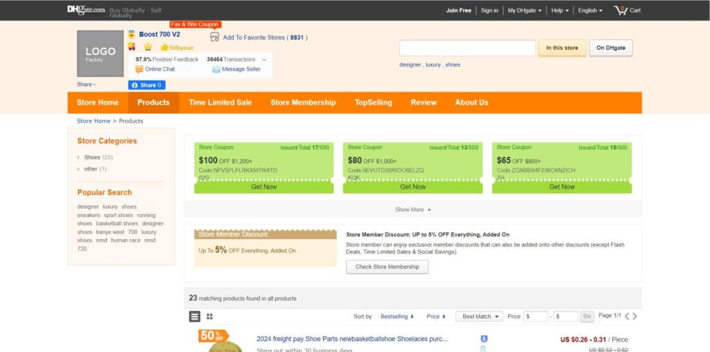Viewport: 710px width, 352px height.
Task: Open the TopSelling tab
Action: click(374, 103)
